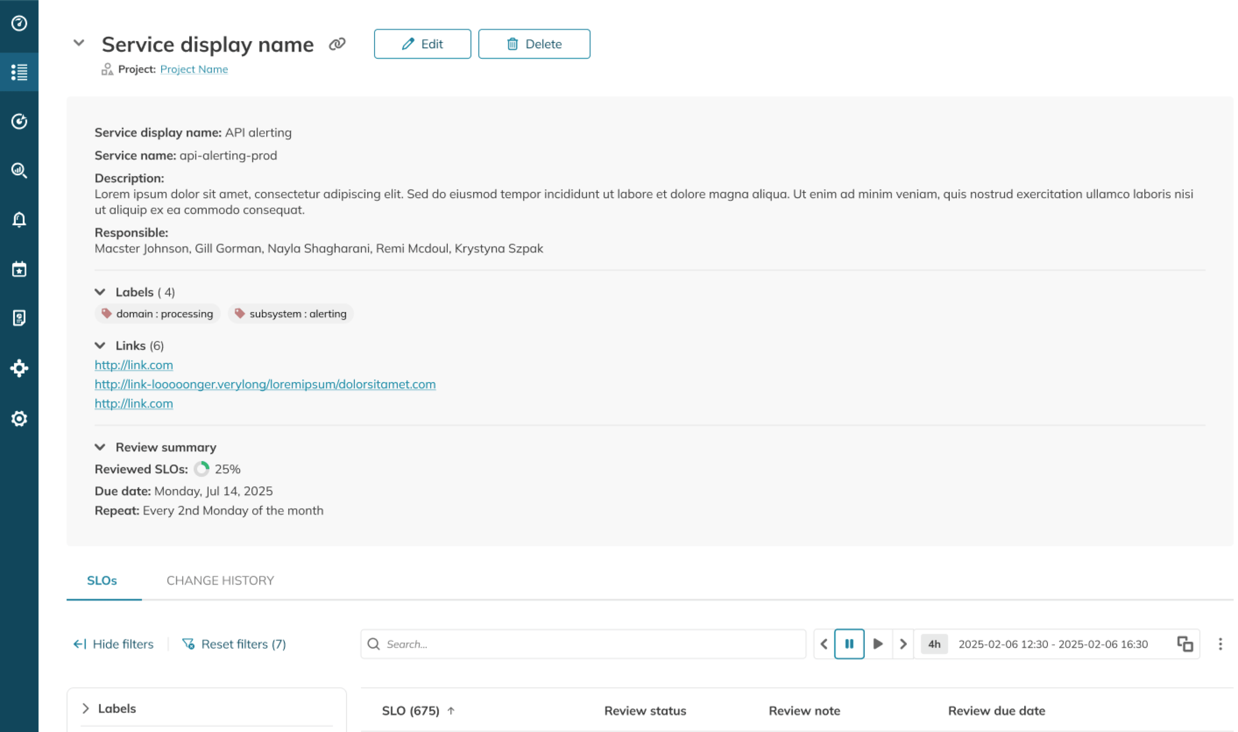
Task: Click the copy time range icon
Action: point(1185,644)
